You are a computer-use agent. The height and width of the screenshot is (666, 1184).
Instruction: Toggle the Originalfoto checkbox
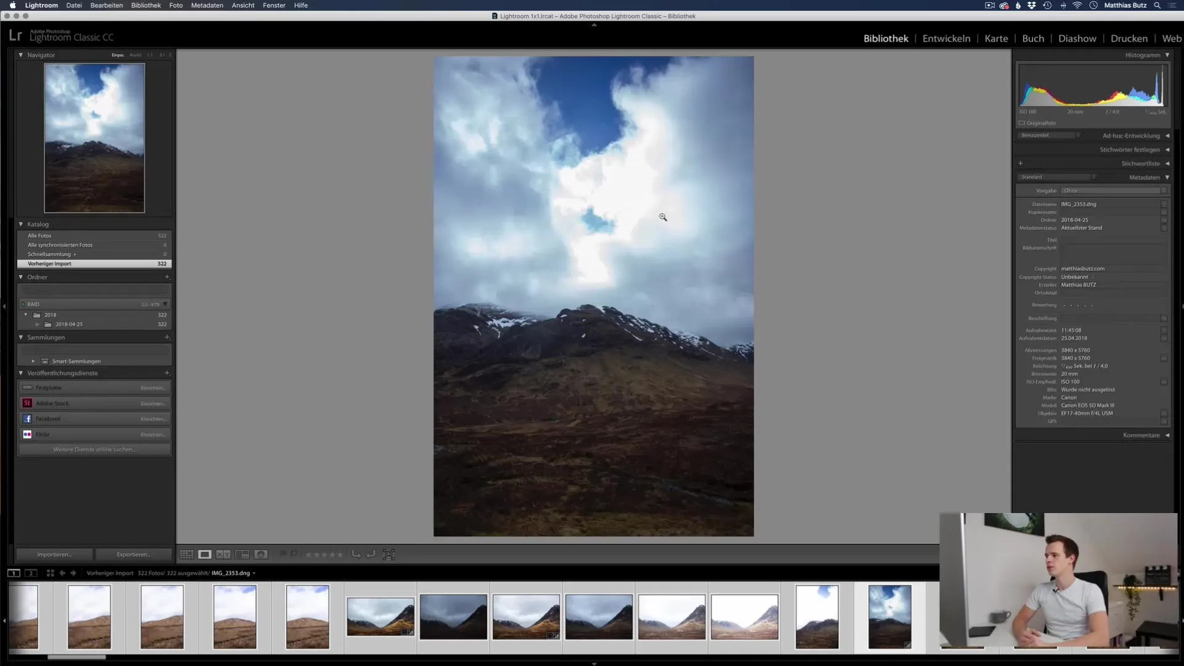tap(1022, 123)
